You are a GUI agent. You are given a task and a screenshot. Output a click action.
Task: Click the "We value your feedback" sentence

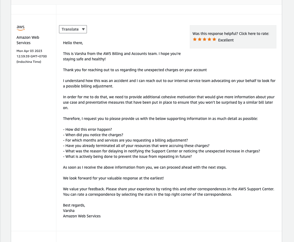pos(168,189)
